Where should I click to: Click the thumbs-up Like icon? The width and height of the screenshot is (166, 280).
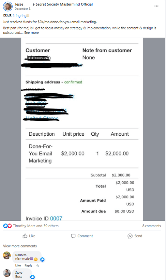[x=25, y=236]
